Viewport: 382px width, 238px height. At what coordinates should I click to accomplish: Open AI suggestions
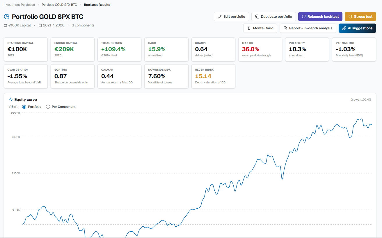coord(357,28)
